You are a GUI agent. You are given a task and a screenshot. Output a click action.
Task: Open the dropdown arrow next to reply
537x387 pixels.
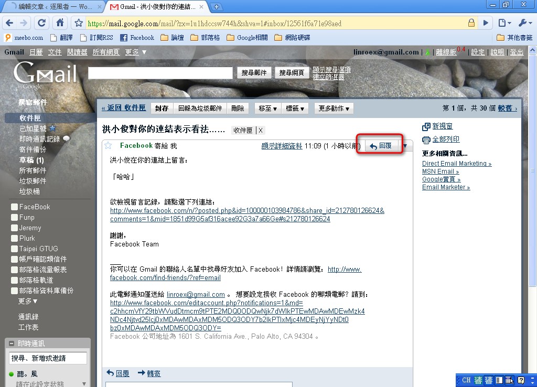pyautogui.click(x=405, y=146)
